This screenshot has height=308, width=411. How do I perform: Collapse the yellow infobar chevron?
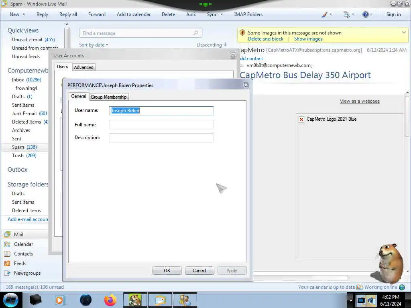(404, 32)
